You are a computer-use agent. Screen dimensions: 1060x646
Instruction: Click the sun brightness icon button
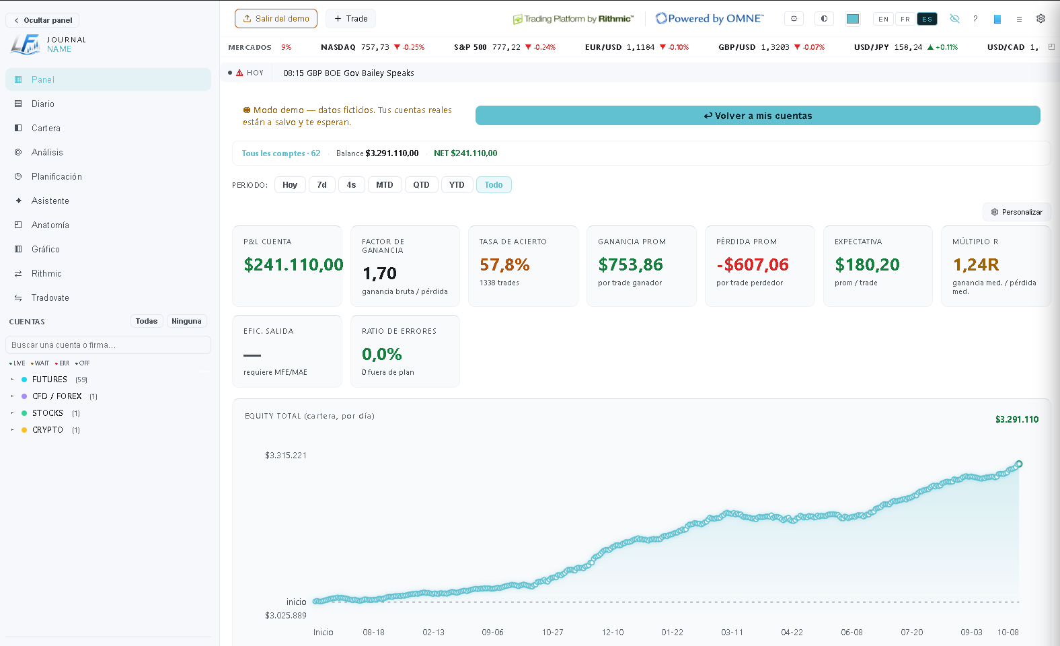(794, 19)
